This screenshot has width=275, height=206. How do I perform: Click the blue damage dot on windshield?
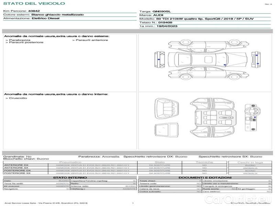(x=225, y=65)
